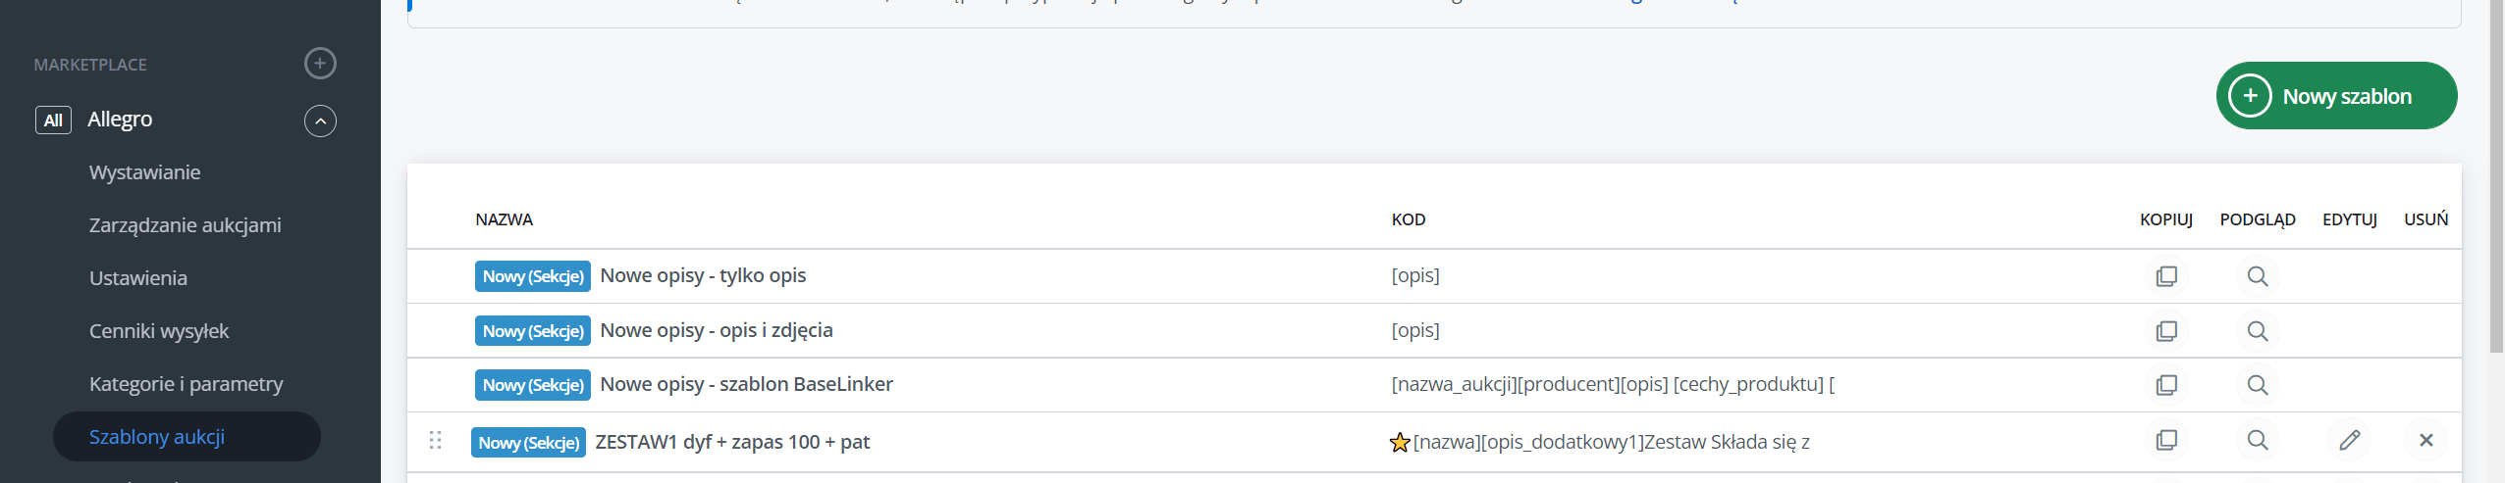Open Wystawianie in the sidebar
Image resolution: width=2505 pixels, height=483 pixels.
tap(145, 172)
